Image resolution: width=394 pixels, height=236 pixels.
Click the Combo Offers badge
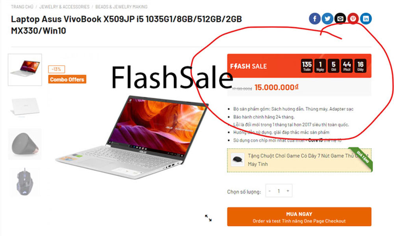pos(67,79)
